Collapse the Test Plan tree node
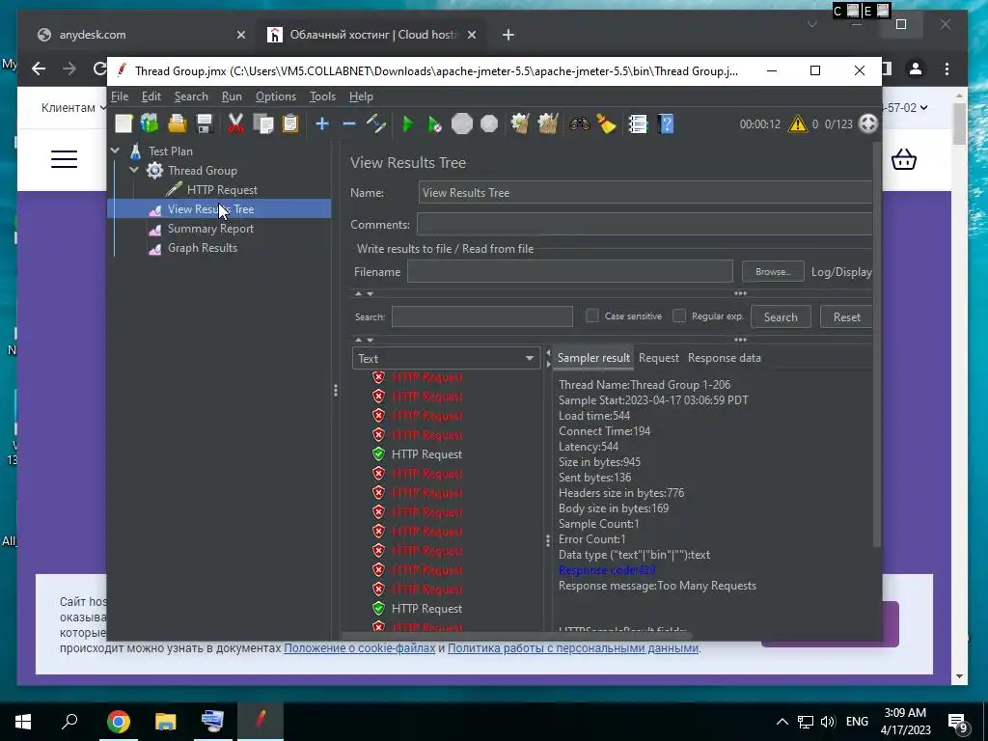 [x=116, y=151]
